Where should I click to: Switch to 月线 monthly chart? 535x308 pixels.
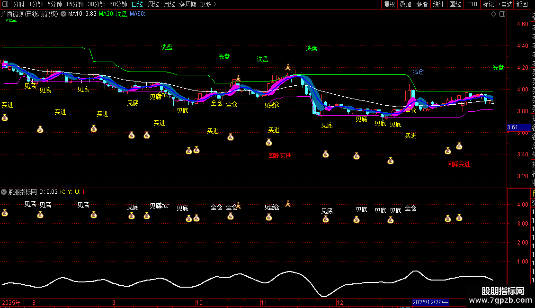click(169, 4)
